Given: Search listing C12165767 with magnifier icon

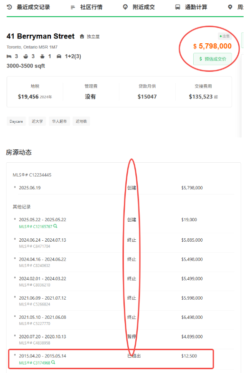Looking at the screenshot, I should click(55, 226).
